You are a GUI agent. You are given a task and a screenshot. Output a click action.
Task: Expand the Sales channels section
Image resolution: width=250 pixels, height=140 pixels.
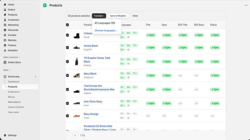(12, 57)
